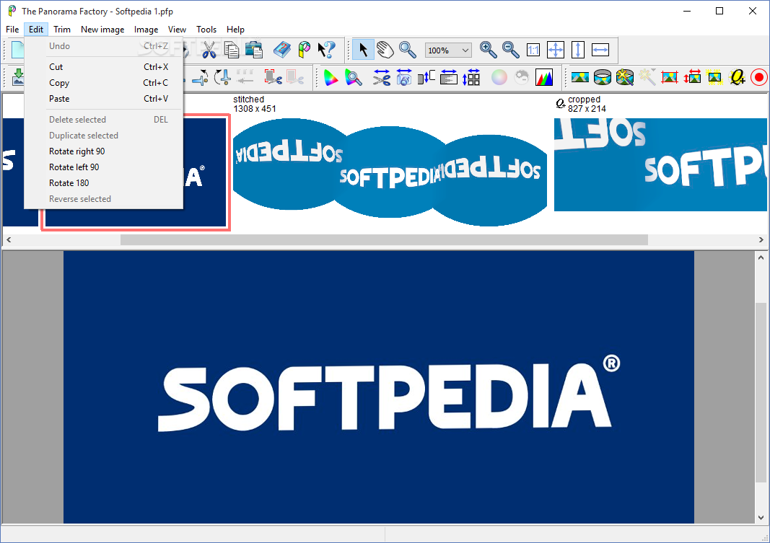Viewport: 770px width, 543px height.
Task: Click the fit image to window icon
Action: pos(556,50)
